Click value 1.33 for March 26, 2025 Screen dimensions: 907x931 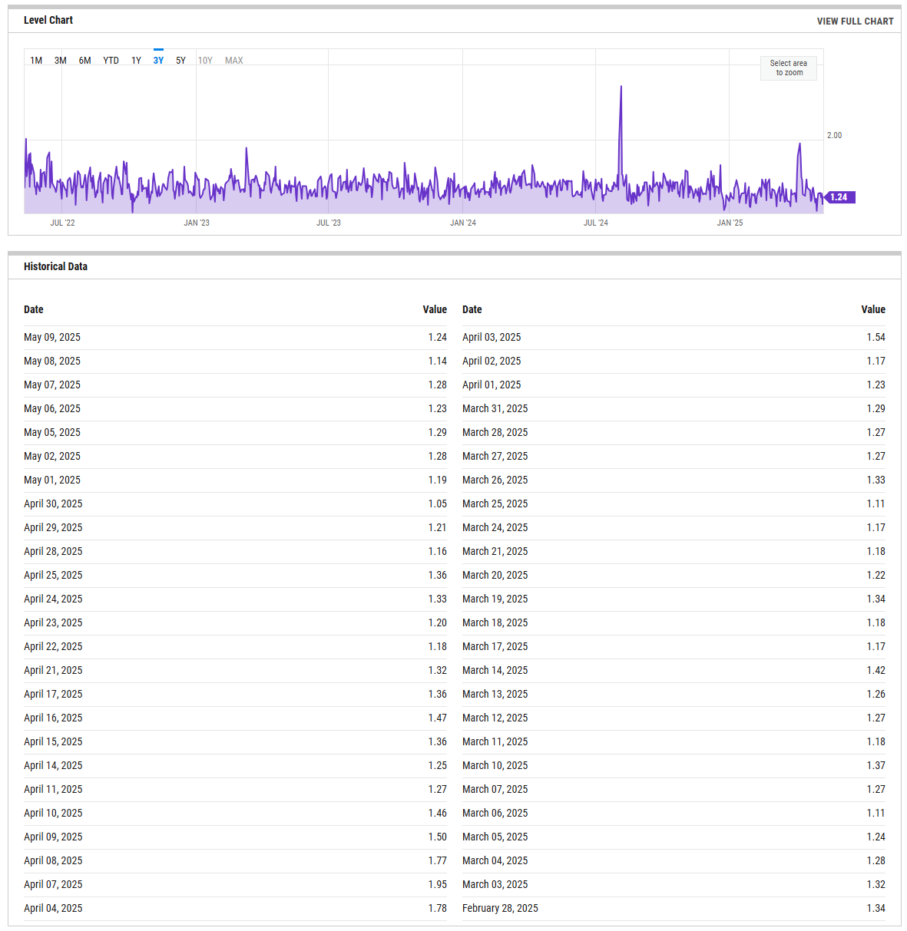tap(876, 480)
